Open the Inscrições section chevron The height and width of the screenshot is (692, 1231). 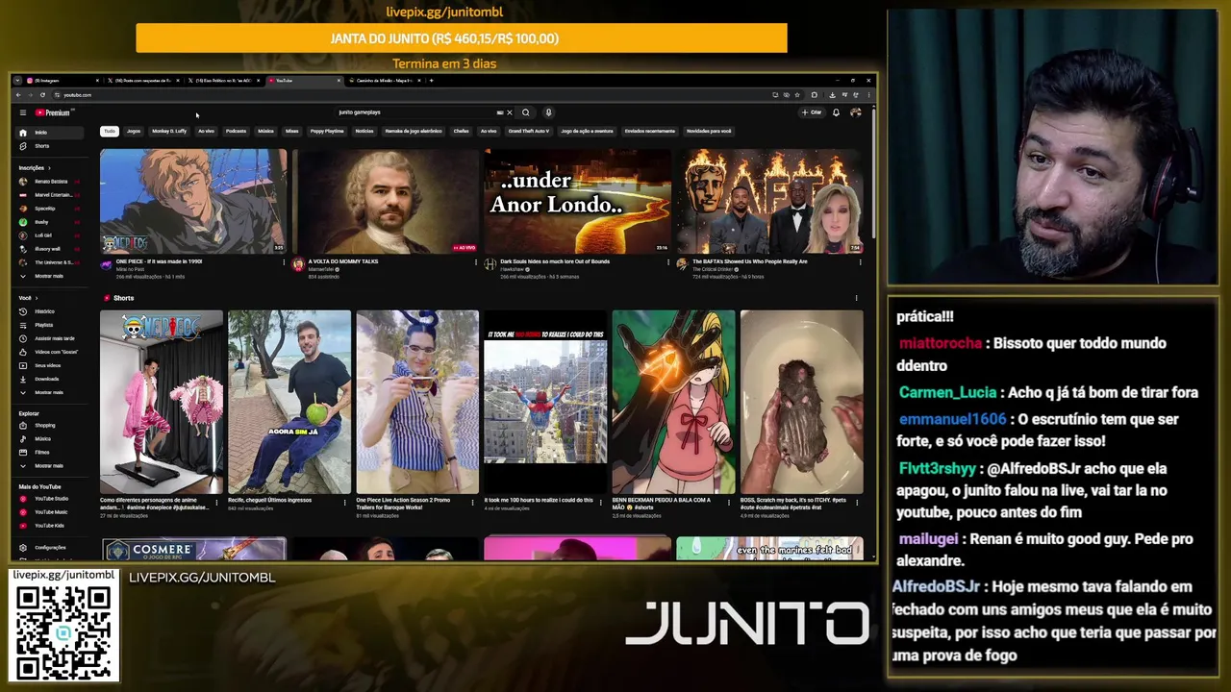click(48, 168)
